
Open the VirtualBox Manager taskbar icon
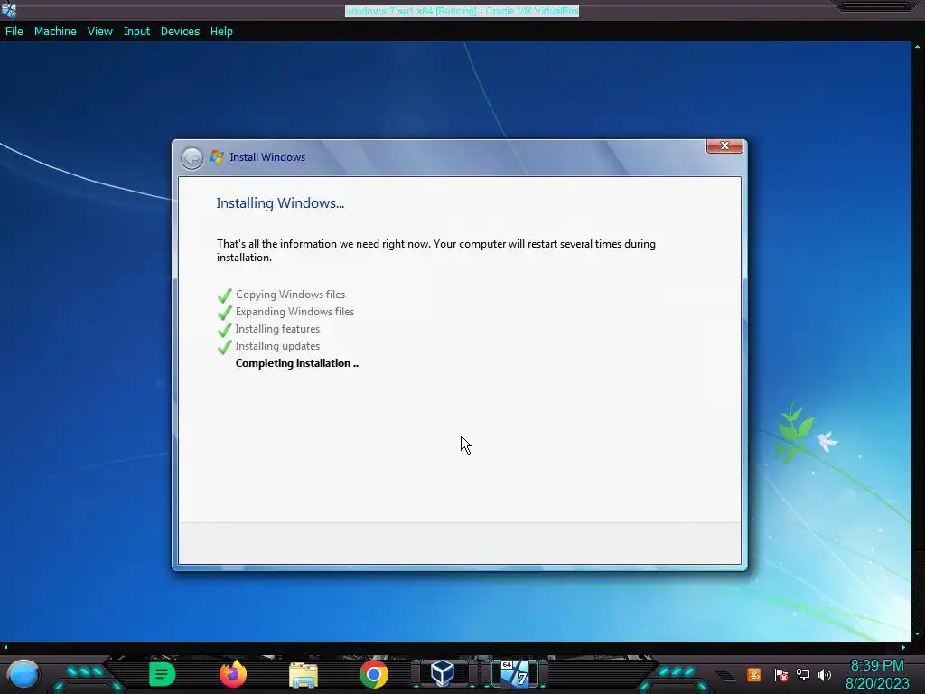point(443,673)
